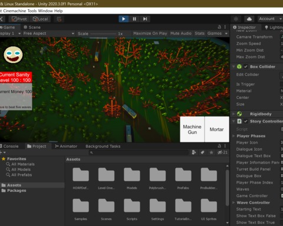Toggle the Pivot handle position button
The height and width of the screenshot is (226, 283).
19,19
